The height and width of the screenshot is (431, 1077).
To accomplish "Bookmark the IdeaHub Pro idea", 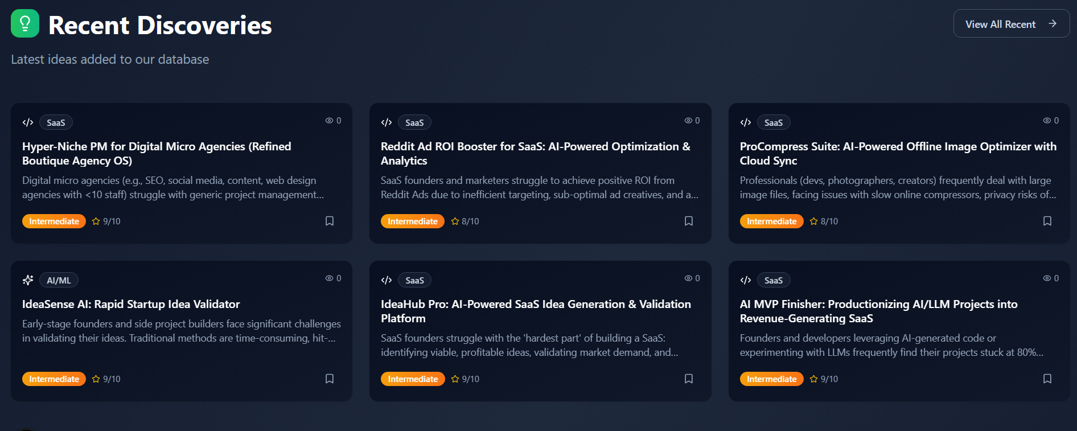I will pyautogui.click(x=689, y=379).
